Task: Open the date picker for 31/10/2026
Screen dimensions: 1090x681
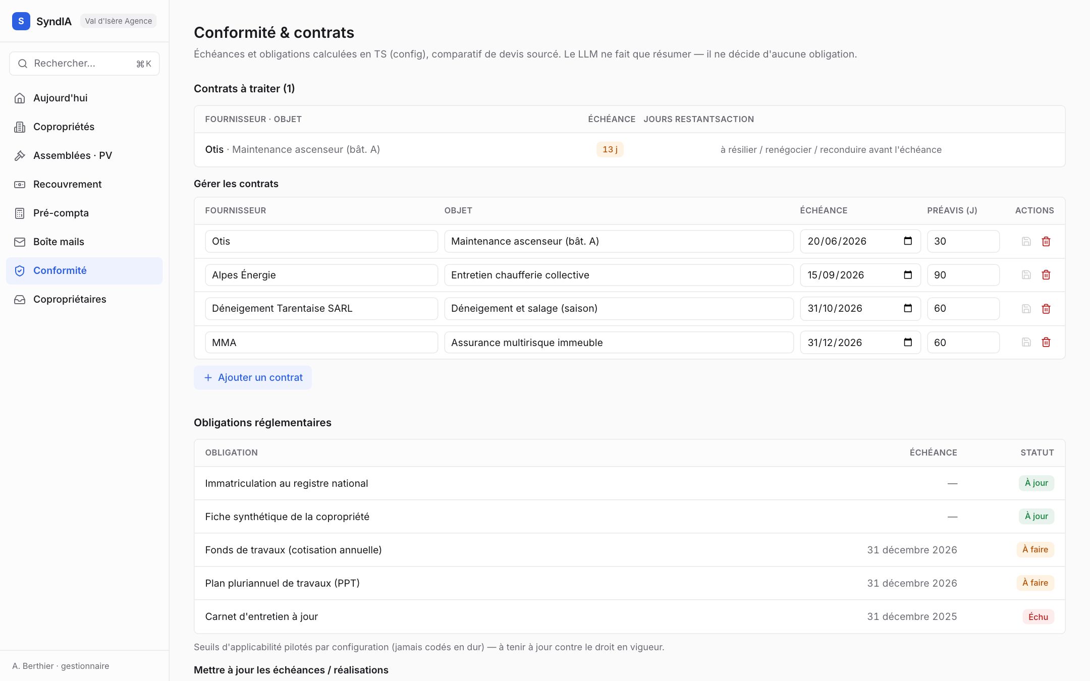Action: coord(908,308)
